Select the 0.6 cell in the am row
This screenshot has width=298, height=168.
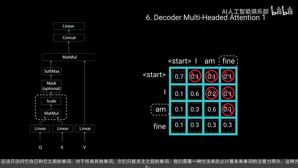(x=212, y=110)
